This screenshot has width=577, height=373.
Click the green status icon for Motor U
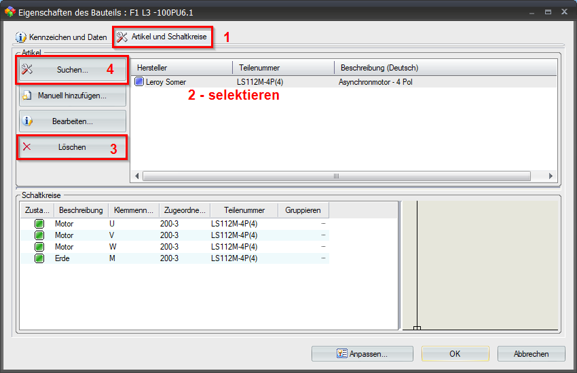coord(39,224)
